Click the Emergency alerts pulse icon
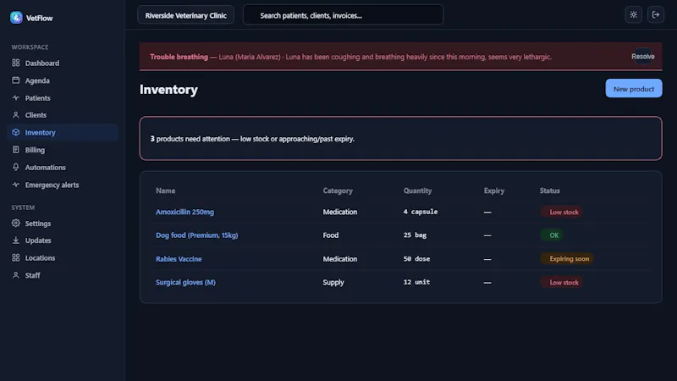Image resolution: width=677 pixels, height=381 pixels. 16,185
